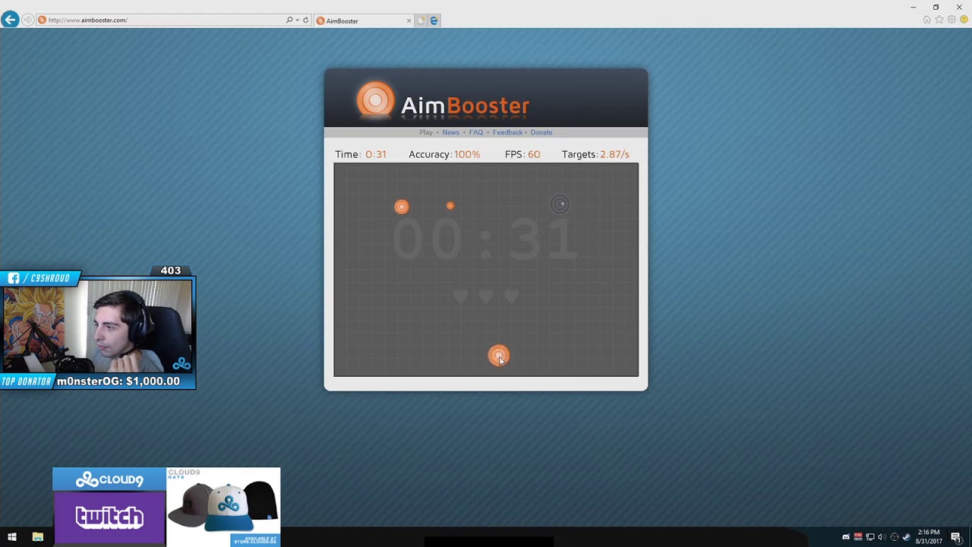The image size is (972, 547).
Task: Hit the faded gray target at top right of play area
Action: tap(560, 204)
